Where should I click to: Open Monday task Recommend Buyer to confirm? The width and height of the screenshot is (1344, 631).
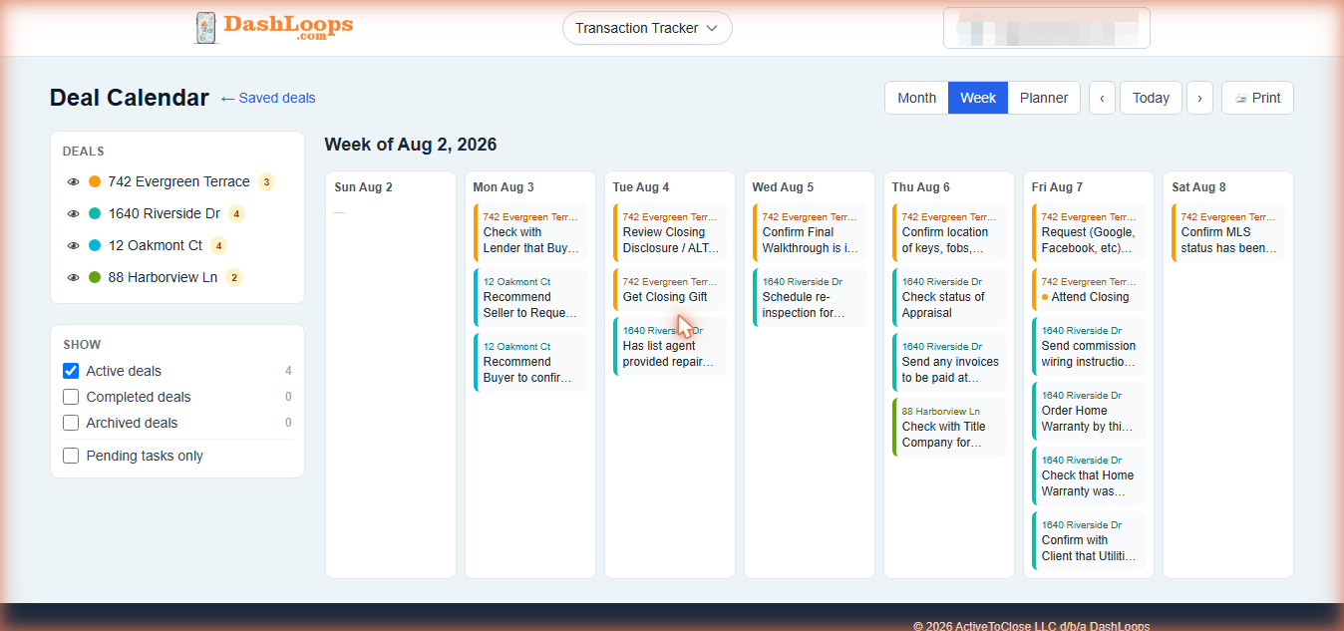coord(530,362)
